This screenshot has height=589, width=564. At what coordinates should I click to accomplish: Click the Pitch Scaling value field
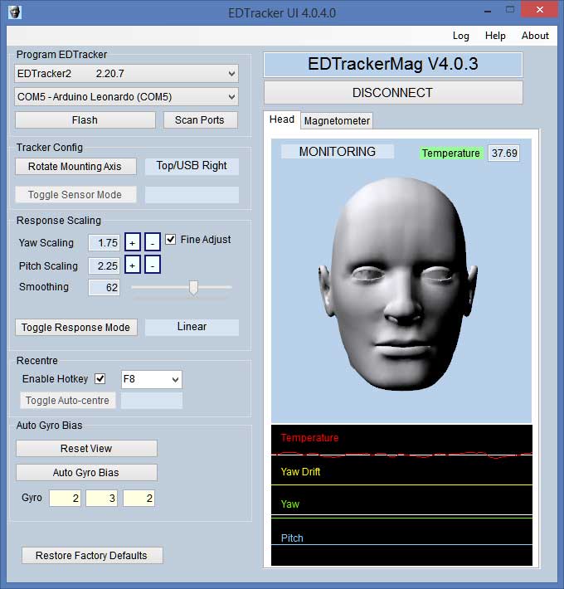[104, 266]
